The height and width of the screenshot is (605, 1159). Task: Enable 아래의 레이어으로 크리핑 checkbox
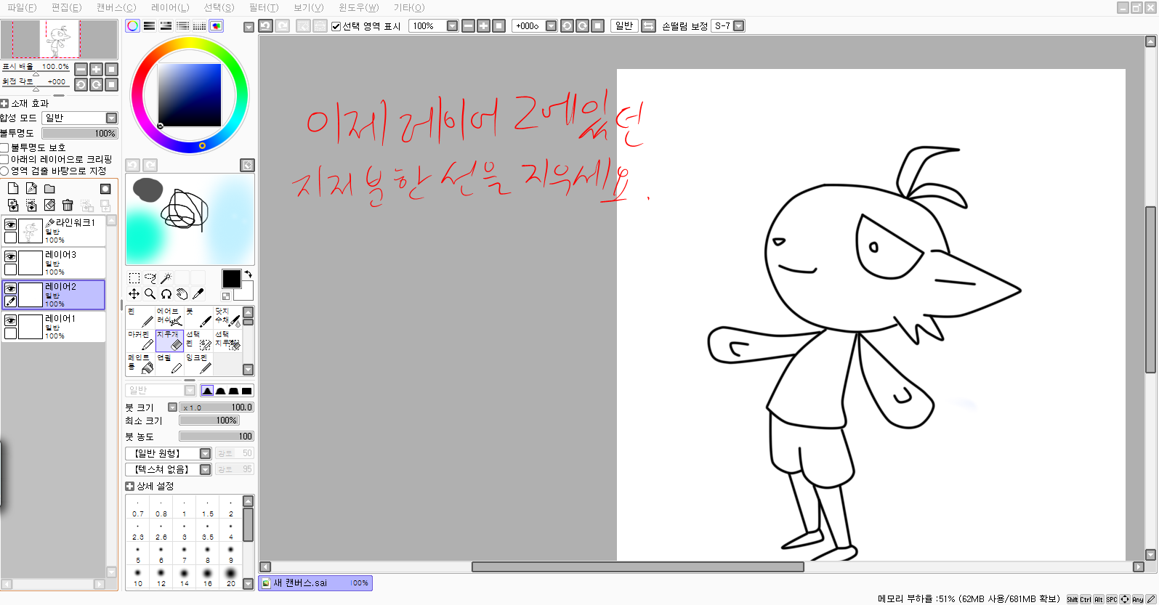point(4,159)
